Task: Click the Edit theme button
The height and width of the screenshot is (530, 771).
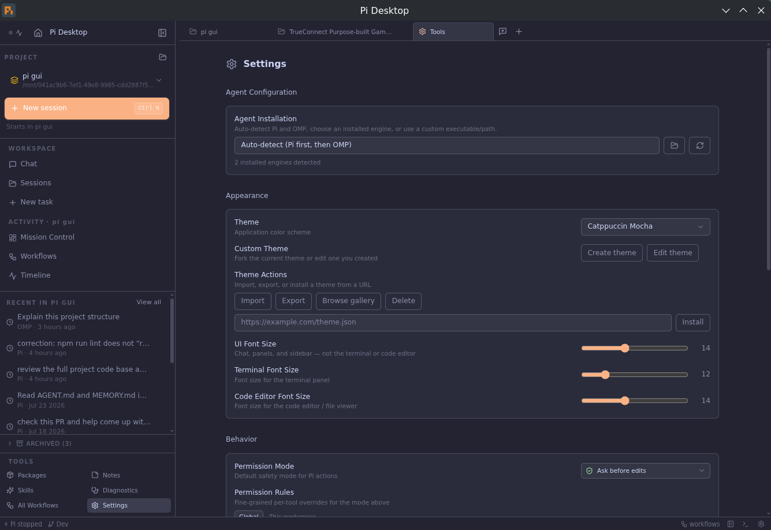Action: 673,253
